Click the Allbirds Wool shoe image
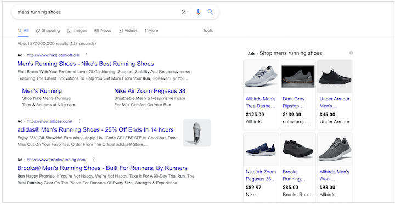This screenshot has width=395, height=204. click(x=335, y=149)
